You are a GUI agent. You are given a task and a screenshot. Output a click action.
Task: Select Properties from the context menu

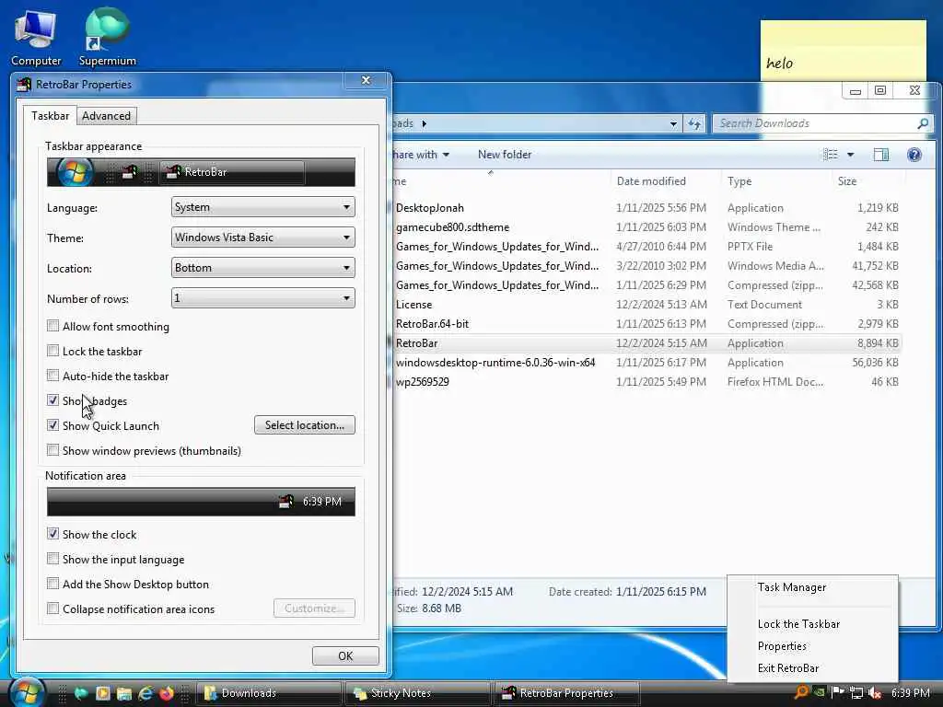pyautogui.click(x=782, y=646)
